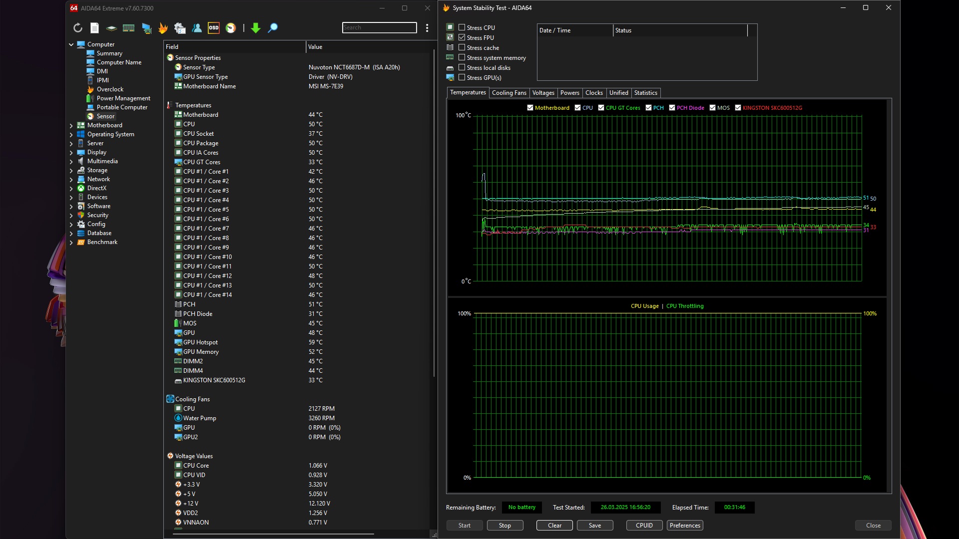Click the Save button
Screen dimensions: 959x539
click(595, 526)
